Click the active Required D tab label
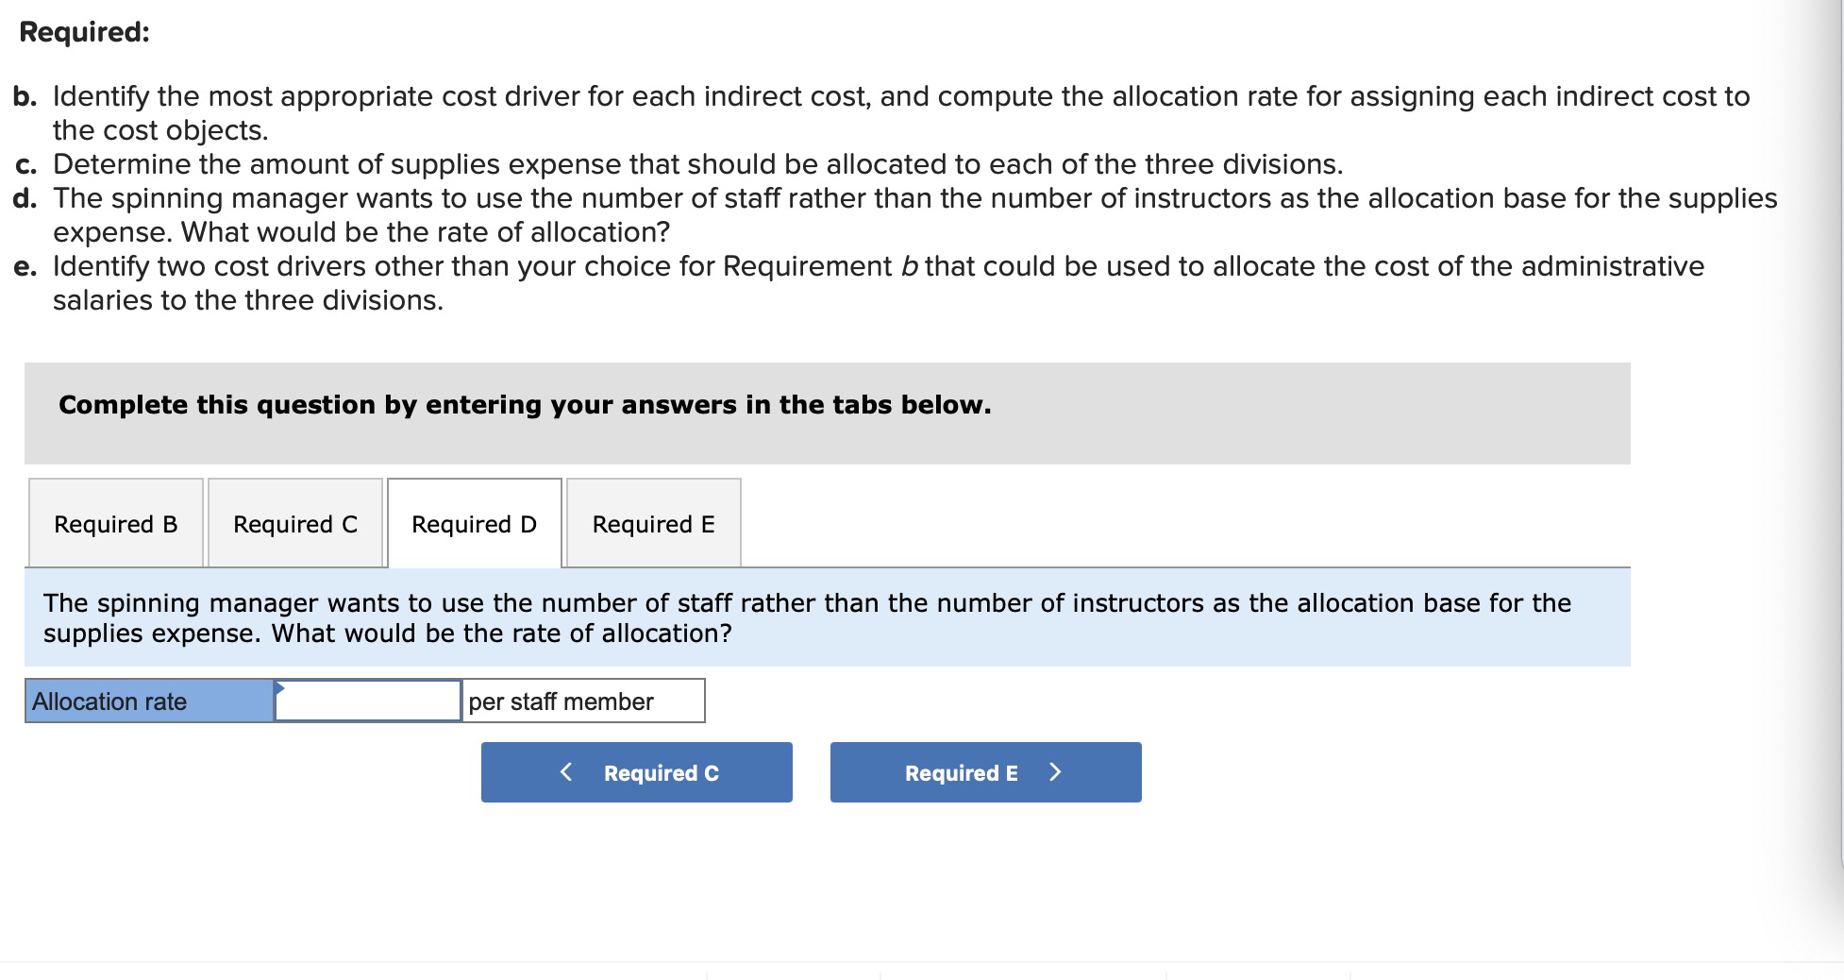Image resolution: width=1844 pixels, height=980 pixels. (473, 523)
